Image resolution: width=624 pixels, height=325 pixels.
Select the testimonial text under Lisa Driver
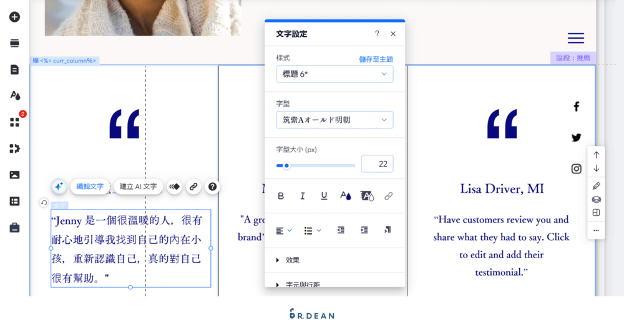pyautogui.click(x=501, y=246)
